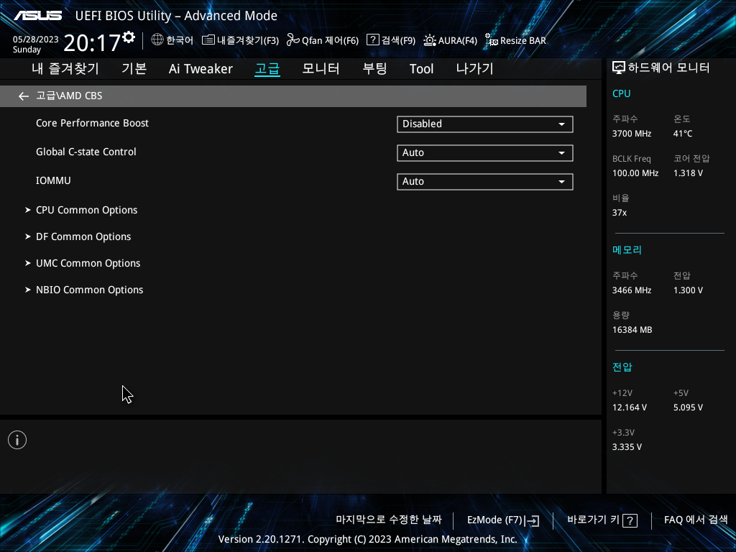The height and width of the screenshot is (552, 736).
Task: Click the 고급\AMD CBS breadcrumb text
Action: (x=69, y=96)
